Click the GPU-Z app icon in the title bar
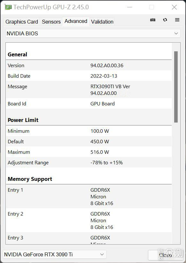 click(8, 7)
